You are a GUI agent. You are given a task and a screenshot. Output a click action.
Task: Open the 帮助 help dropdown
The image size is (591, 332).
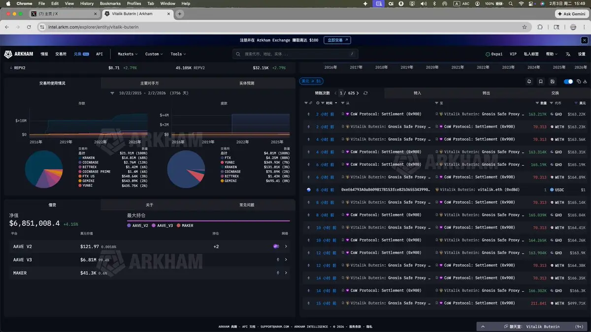coord(552,54)
